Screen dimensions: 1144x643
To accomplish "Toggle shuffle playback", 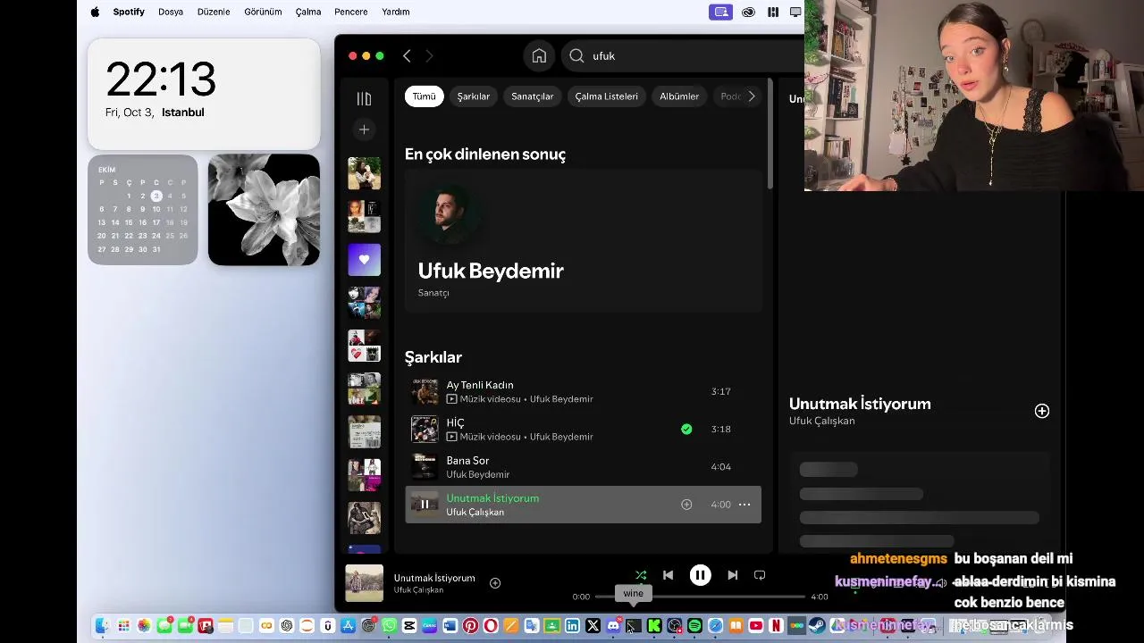I will pos(641,575).
